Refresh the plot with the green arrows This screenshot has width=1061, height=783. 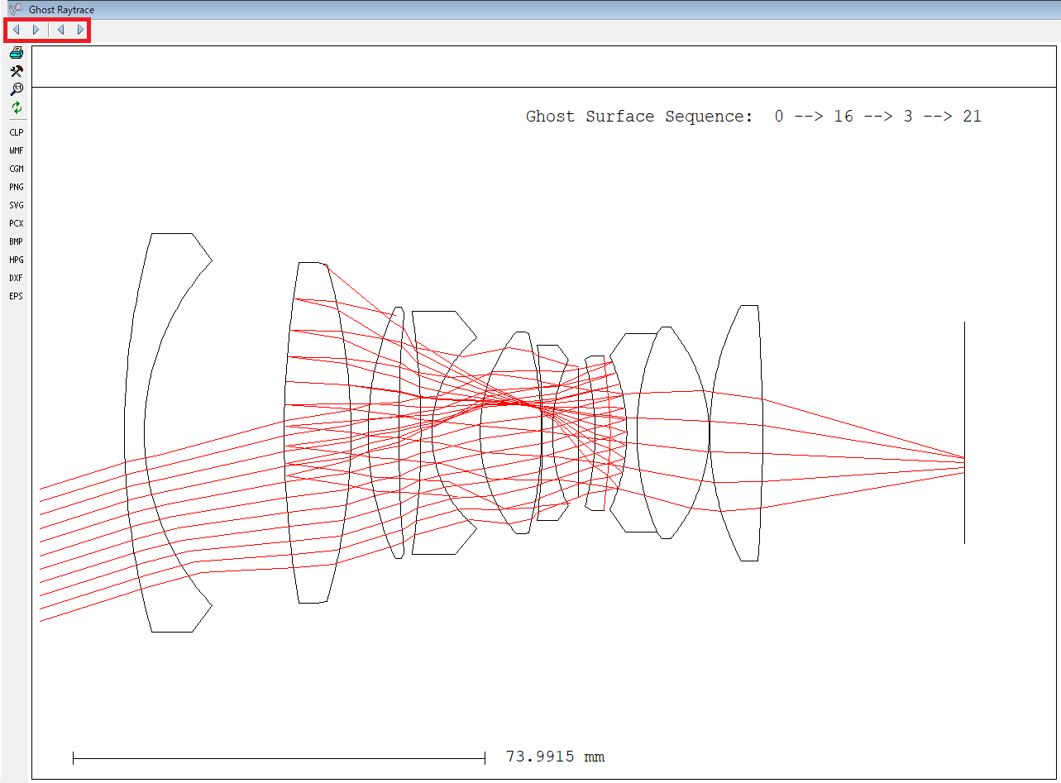click(17, 107)
